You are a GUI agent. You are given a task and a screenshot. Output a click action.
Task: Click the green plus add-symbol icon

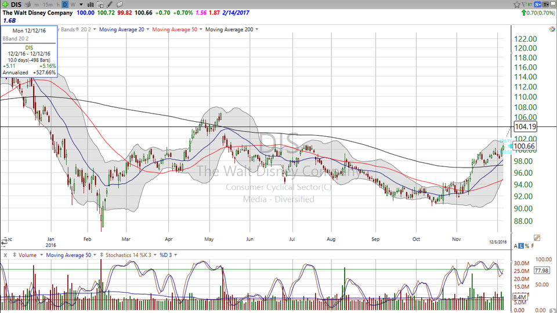(5, 5)
